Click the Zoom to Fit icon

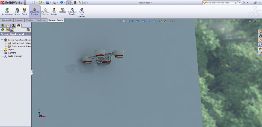pos(120,21)
